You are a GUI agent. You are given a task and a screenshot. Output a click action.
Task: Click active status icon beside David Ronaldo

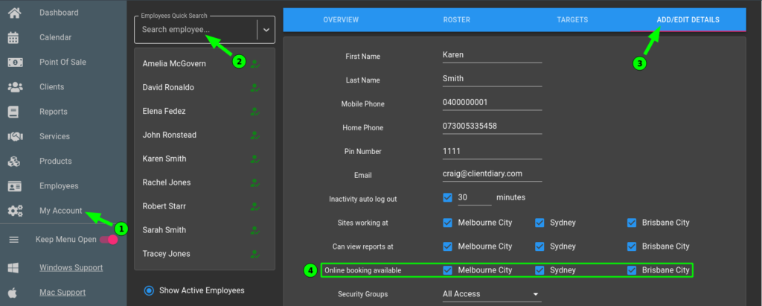coord(254,88)
